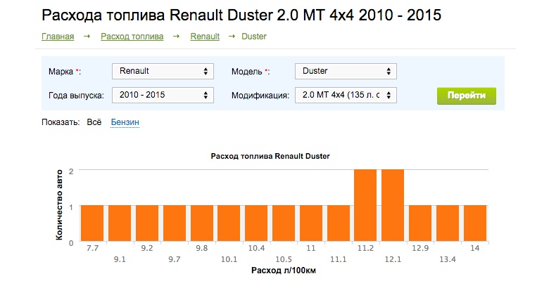Open the Главная breadcrumb link
Image resolution: width=549 pixels, height=281 pixels.
(58, 37)
